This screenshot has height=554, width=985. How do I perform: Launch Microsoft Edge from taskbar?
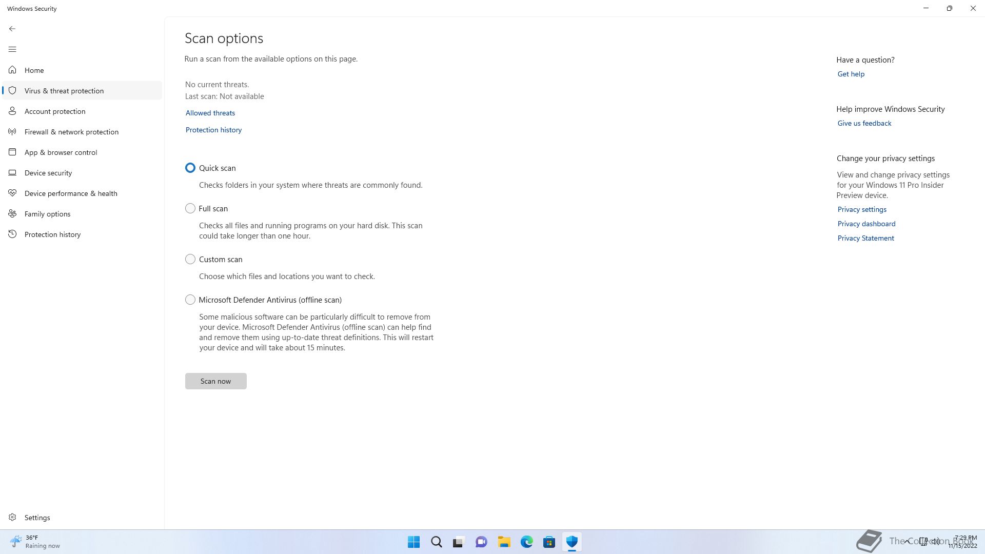(527, 542)
